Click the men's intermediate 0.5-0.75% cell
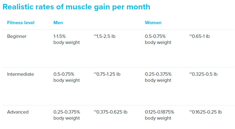The image size is (235, 129). pyautogui.click(x=67, y=77)
